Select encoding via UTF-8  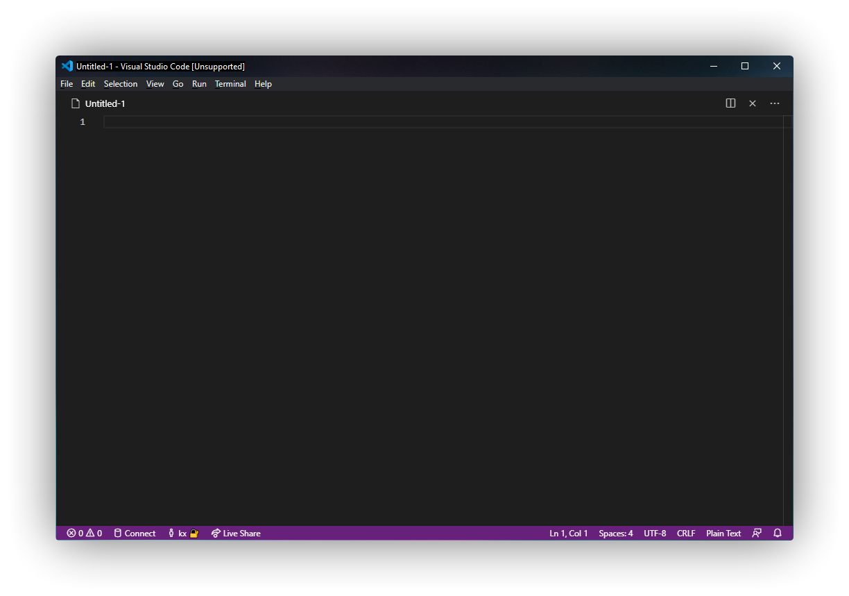coord(655,534)
